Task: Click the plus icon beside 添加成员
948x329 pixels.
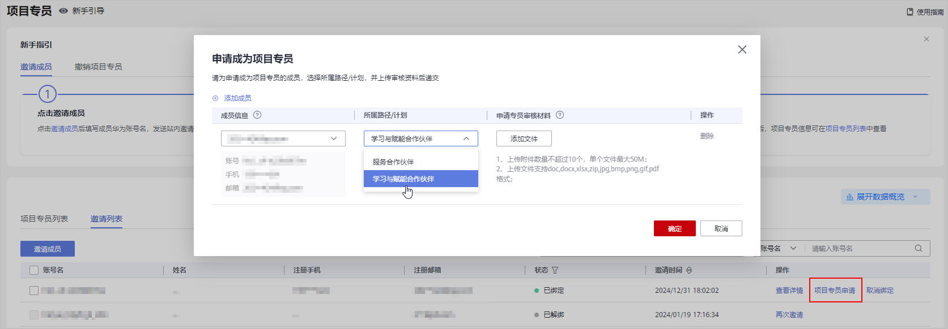Action: coord(215,98)
